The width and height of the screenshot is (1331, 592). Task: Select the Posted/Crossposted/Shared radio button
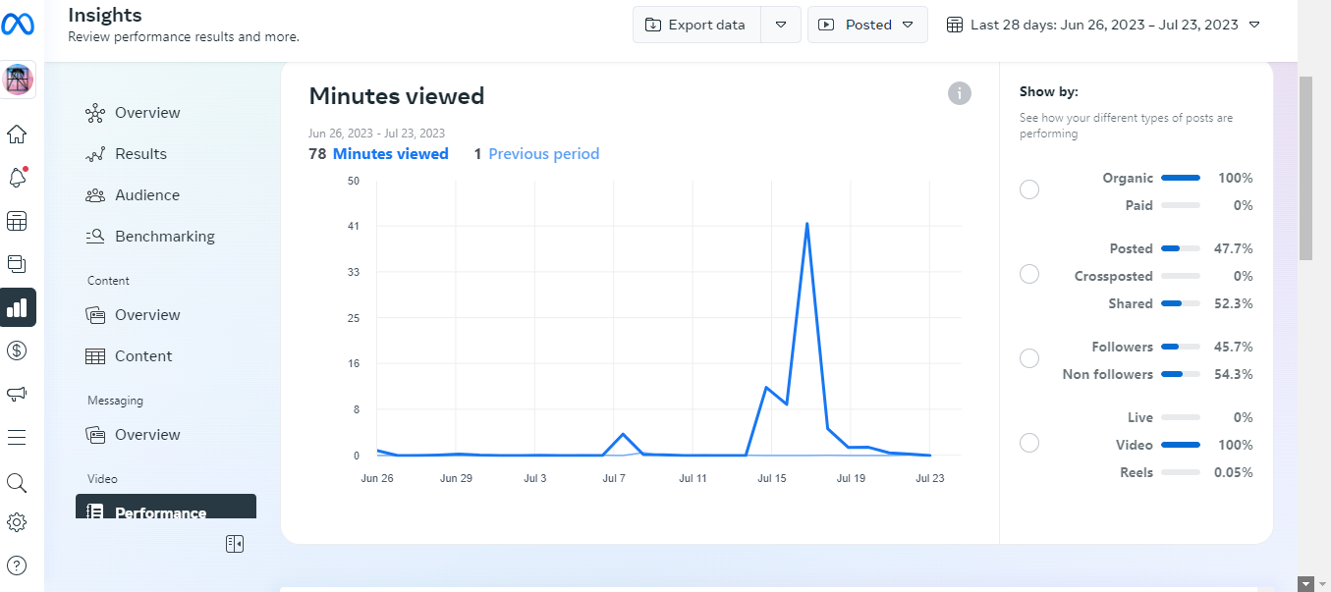(1029, 274)
